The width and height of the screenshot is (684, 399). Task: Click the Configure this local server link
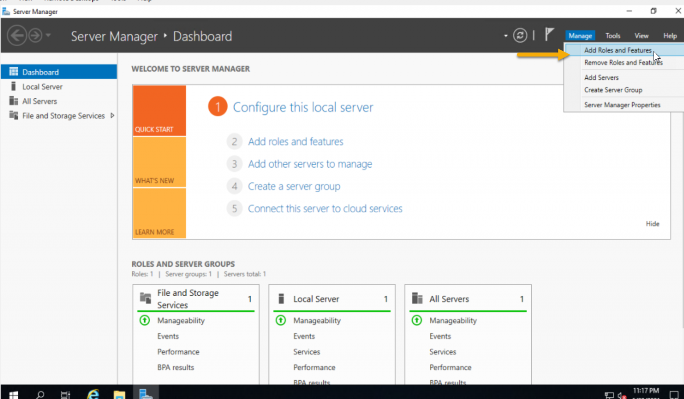click(303, 107)
